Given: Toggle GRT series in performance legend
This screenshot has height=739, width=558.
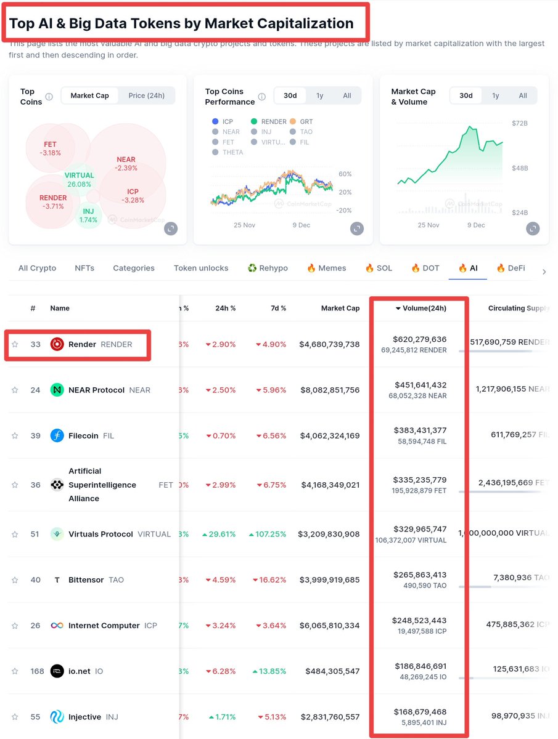Looking at the screenshot, I should click(x=301, y=122).
